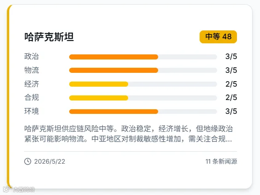This screenshot has height=195, width=260.
Task: Open the 11 条新闻源 link
Action: pos(221,161)
